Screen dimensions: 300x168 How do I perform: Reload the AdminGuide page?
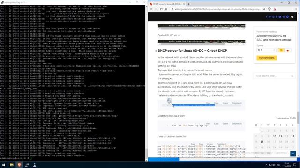161,9
